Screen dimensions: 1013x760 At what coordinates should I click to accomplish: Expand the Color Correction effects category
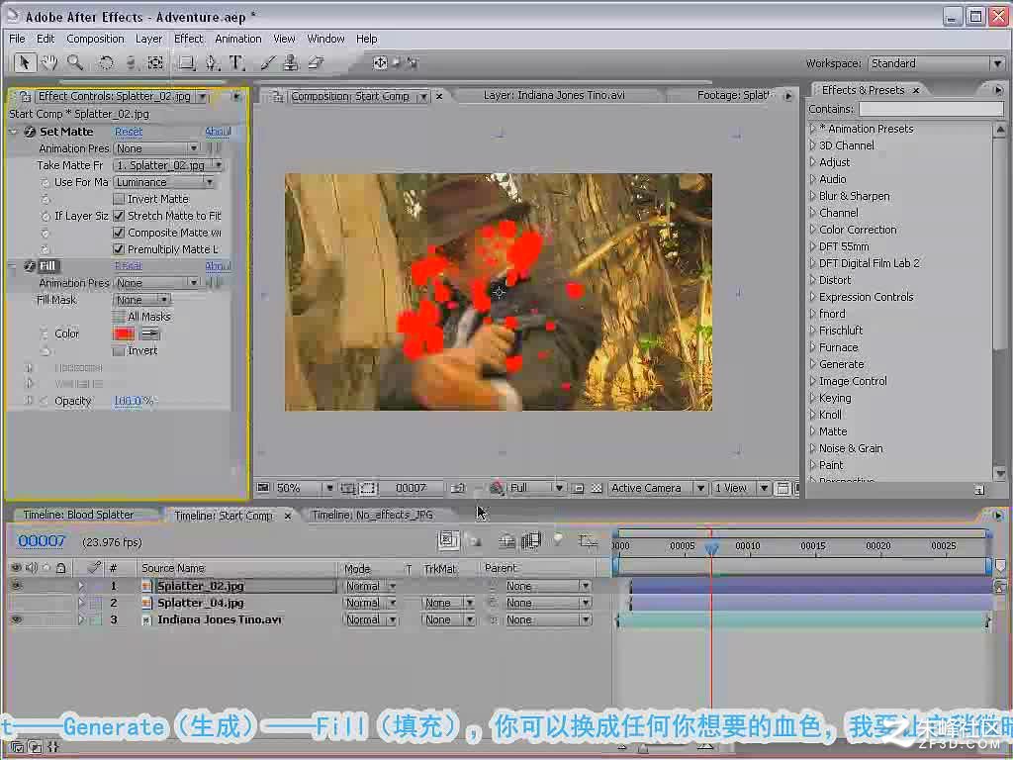click(813, 230)
